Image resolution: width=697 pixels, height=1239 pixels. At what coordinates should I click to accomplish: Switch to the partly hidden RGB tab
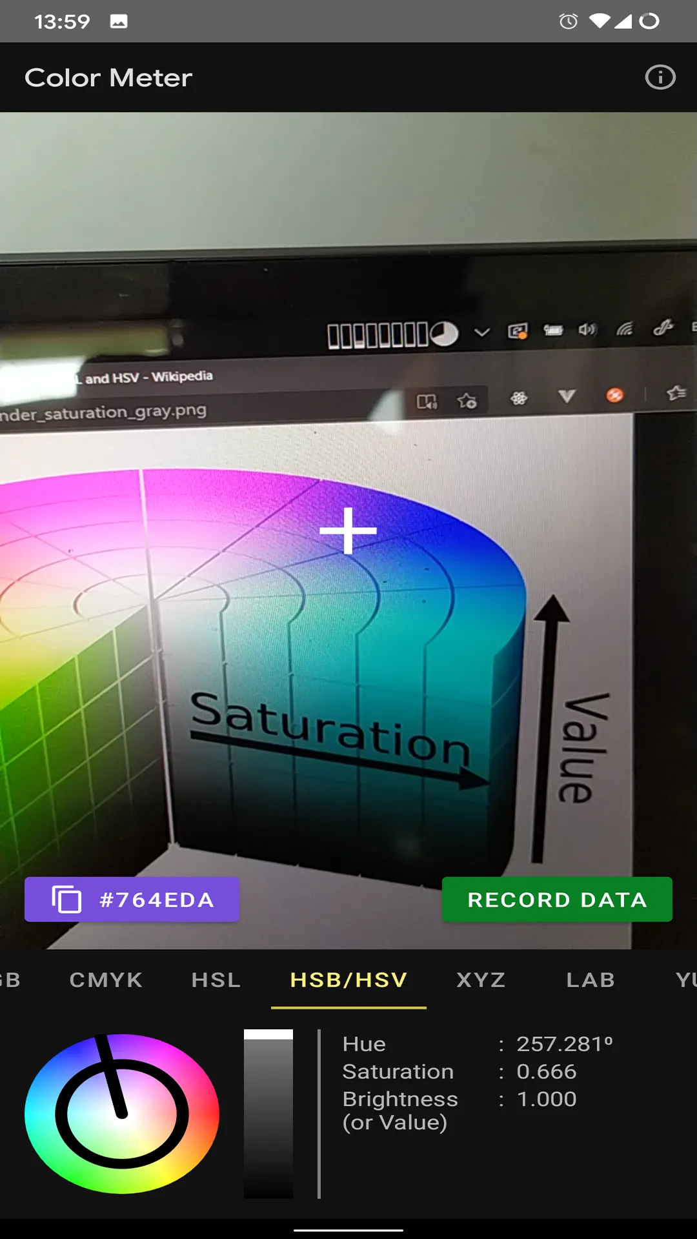coord(10,980)
